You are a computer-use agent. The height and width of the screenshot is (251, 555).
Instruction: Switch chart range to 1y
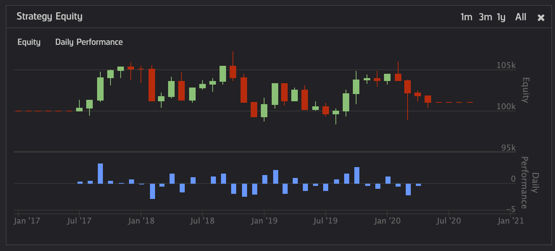(501, 17)
